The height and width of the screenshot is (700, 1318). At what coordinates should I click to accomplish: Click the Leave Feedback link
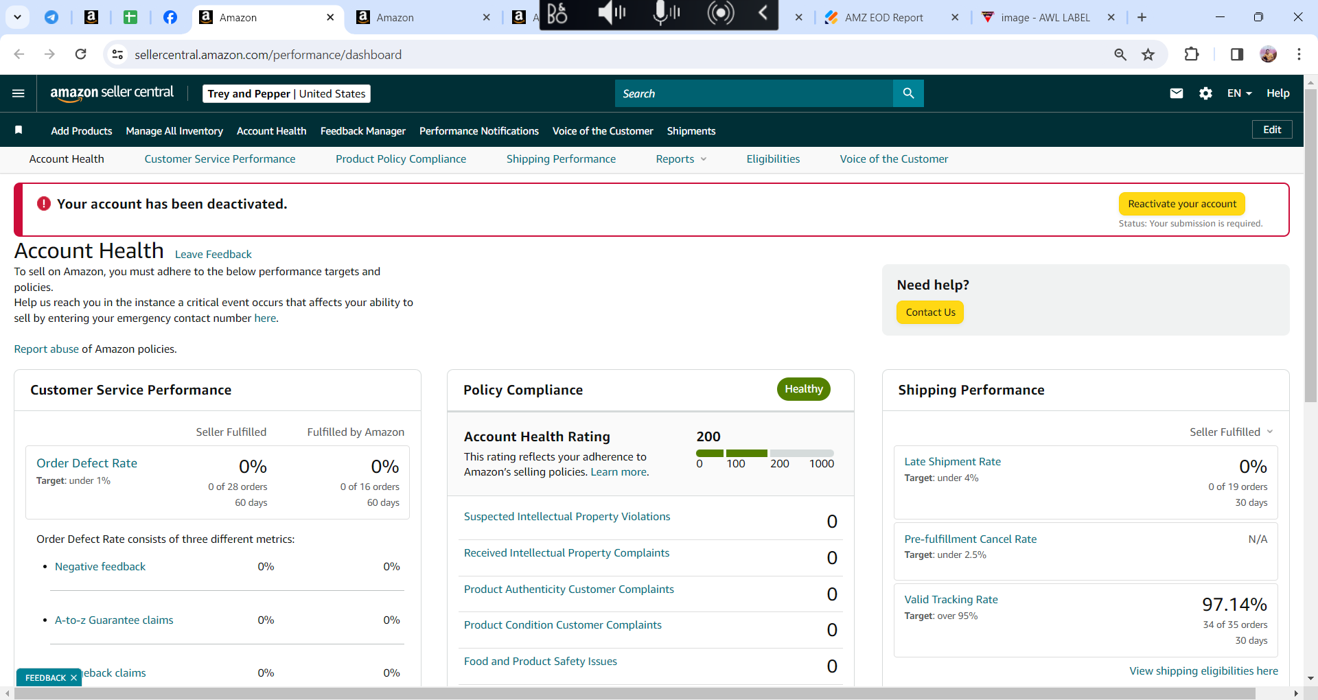[x=213, y=254]
